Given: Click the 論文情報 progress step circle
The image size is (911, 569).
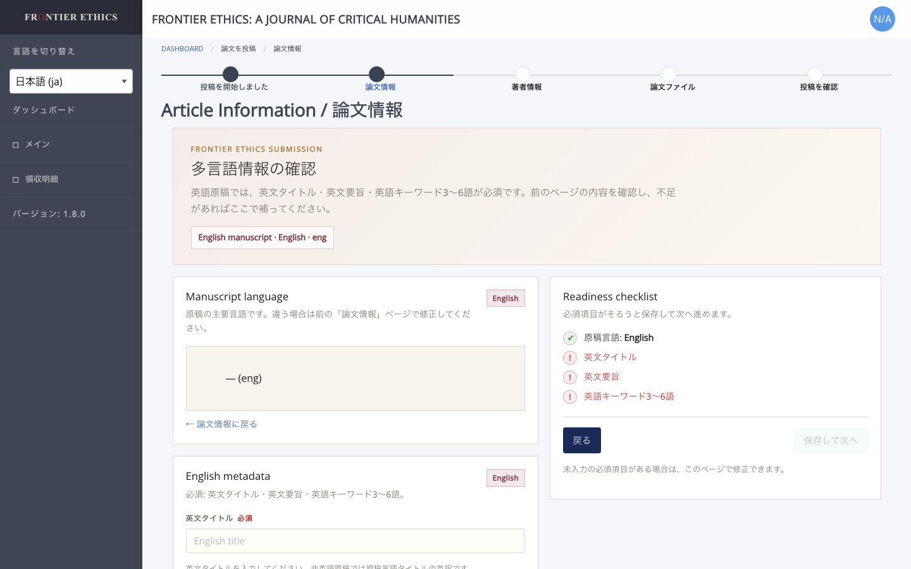Looking at the screenshot, I should click(x=377, y=74).
